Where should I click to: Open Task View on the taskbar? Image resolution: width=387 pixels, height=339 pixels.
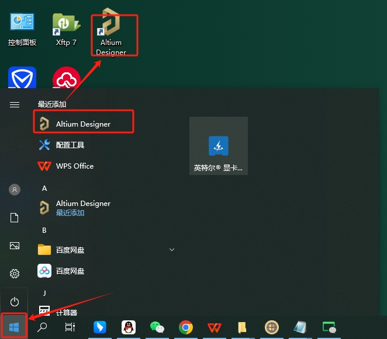70,327
